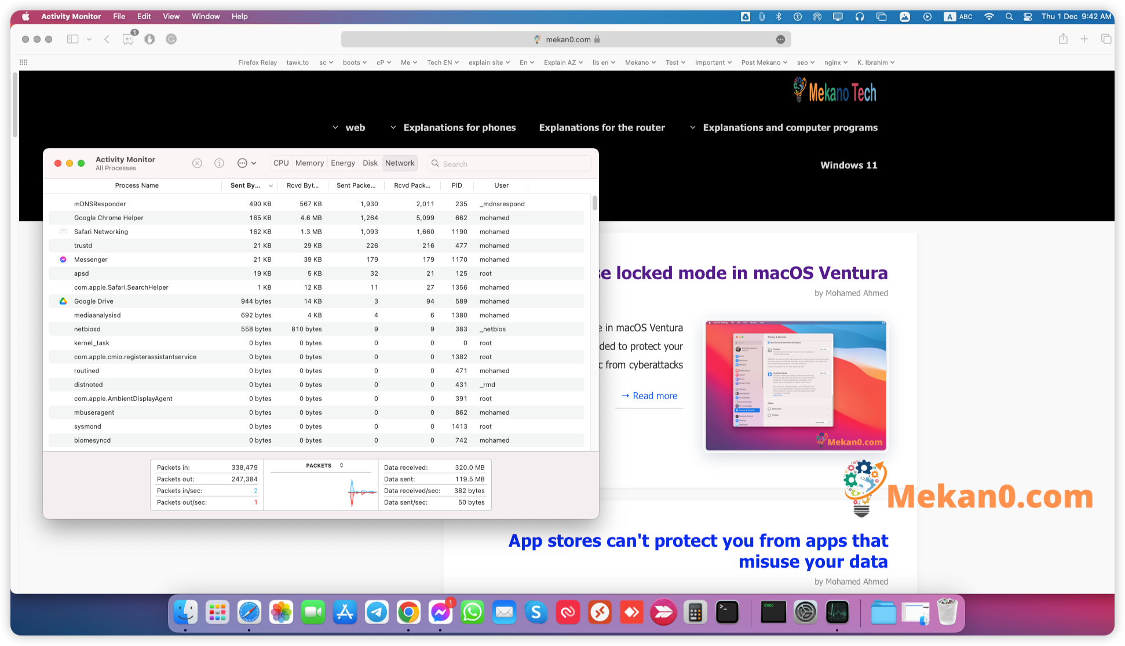Select the Network tab

[400, 163]
